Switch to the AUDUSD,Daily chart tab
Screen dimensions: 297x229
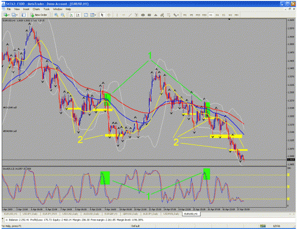91,214
